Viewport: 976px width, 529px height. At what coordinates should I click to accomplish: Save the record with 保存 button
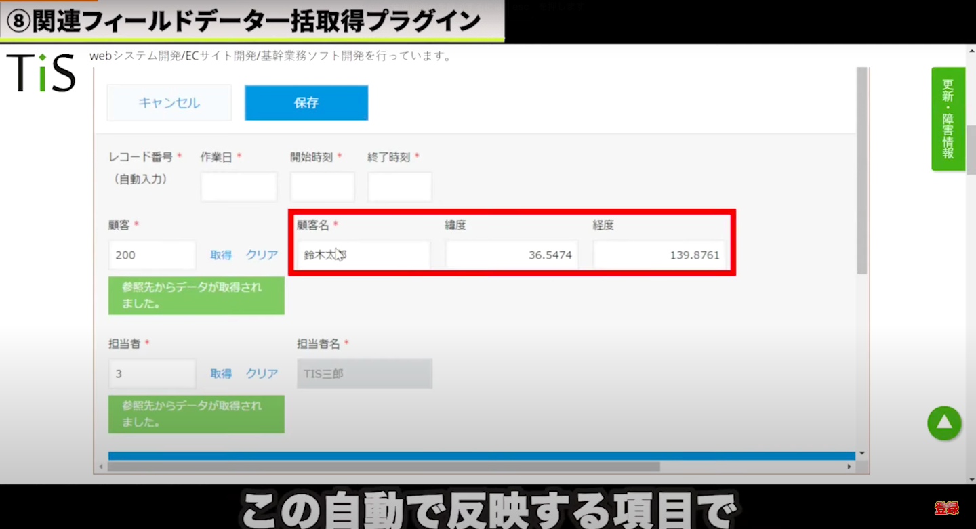point(306,103)
